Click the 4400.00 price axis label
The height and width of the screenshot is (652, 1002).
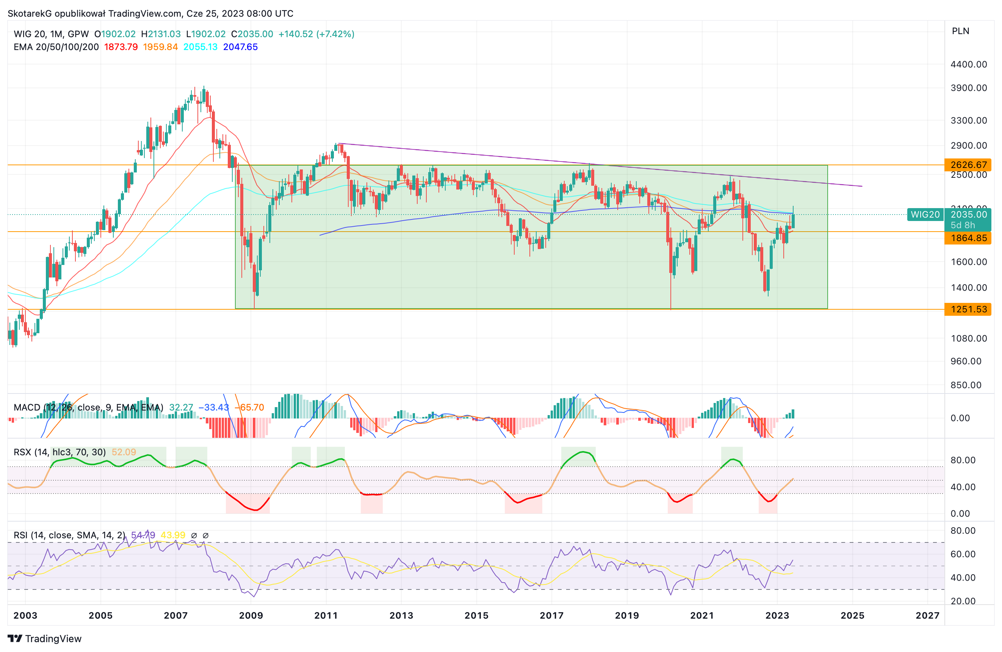[969, 64]
